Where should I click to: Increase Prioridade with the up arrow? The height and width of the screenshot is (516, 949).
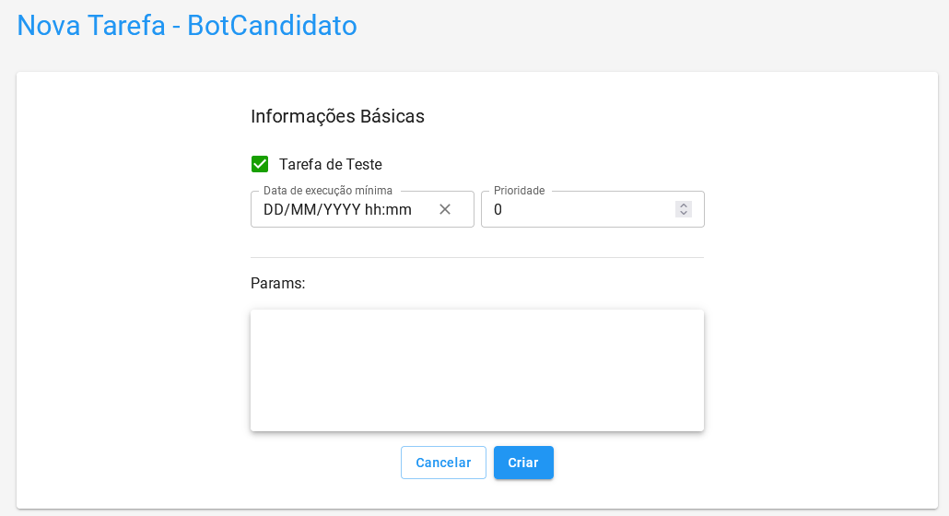[684, 205]
